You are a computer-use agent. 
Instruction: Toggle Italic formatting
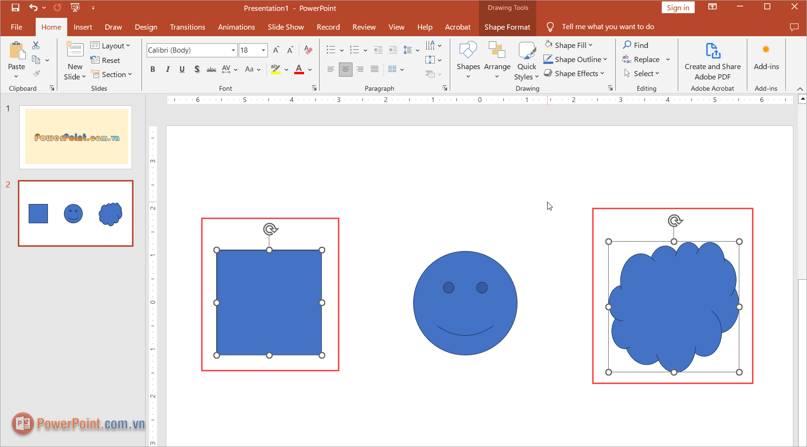[167, 70]
